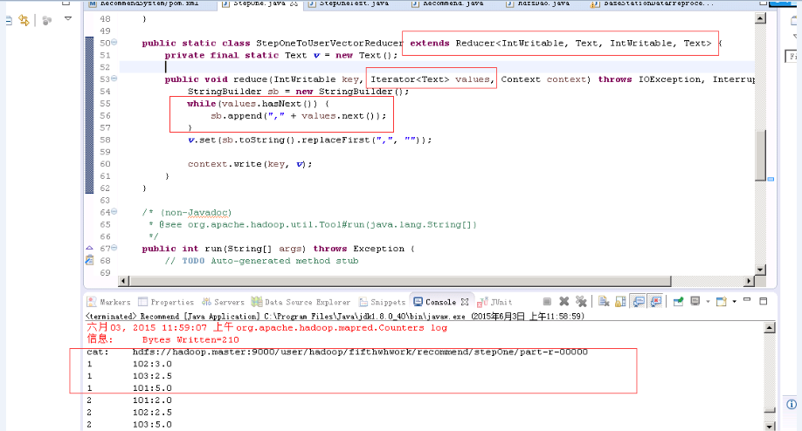Click the editor vertical scrollbar down arrow
This screenshot has width=802, height=431.
(760, 270)
